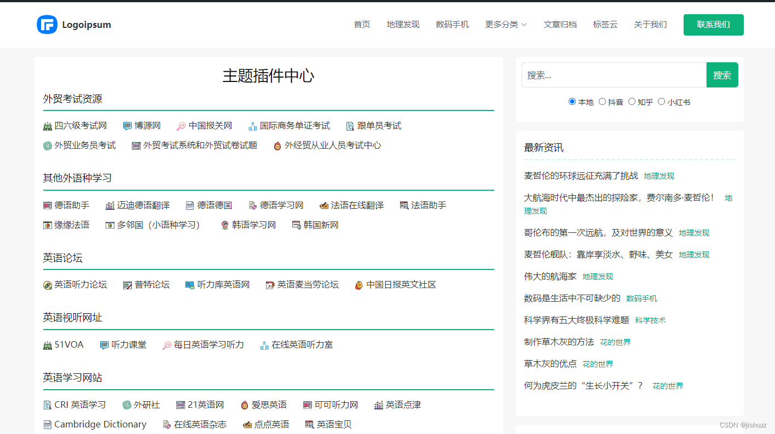The width and height of the screenshot is (775, 434).
Task: Click the icon beside 德语助手
Action: point(48,206)
